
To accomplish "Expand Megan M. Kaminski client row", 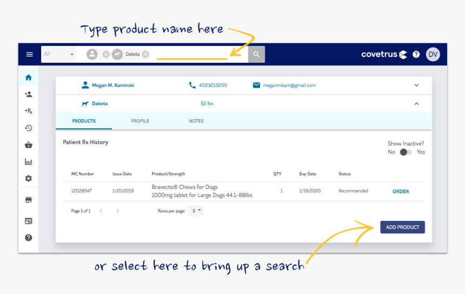I will tap(416, 85).
